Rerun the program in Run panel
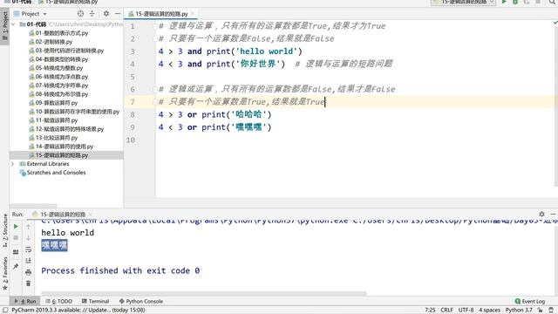This screenshot has width=558, height=314. point(16,227)
